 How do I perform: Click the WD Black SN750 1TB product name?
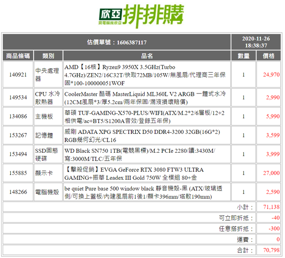click(140, 154)
